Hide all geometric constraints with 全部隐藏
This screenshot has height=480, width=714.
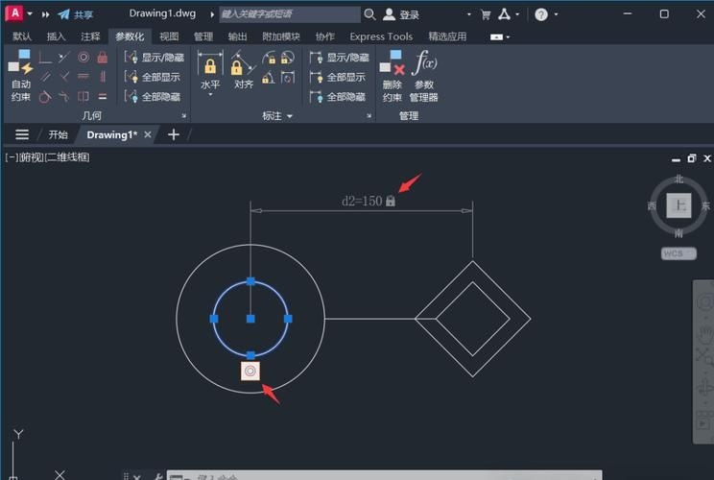click(x=152, y=97)
